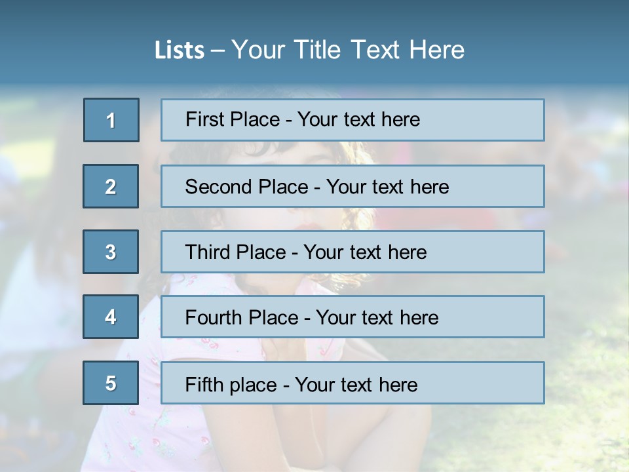Screen dimensions: 629x472
Task: Click the 'First Place - Your text here' bar
Action: [353, 120]
